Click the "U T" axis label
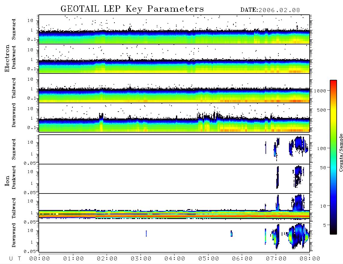Image resolution: width=343 pixels, height=264 pixels. click(x=15, y=259)
